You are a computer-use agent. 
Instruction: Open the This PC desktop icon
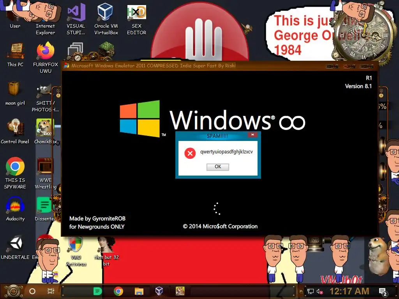point(15,55)
